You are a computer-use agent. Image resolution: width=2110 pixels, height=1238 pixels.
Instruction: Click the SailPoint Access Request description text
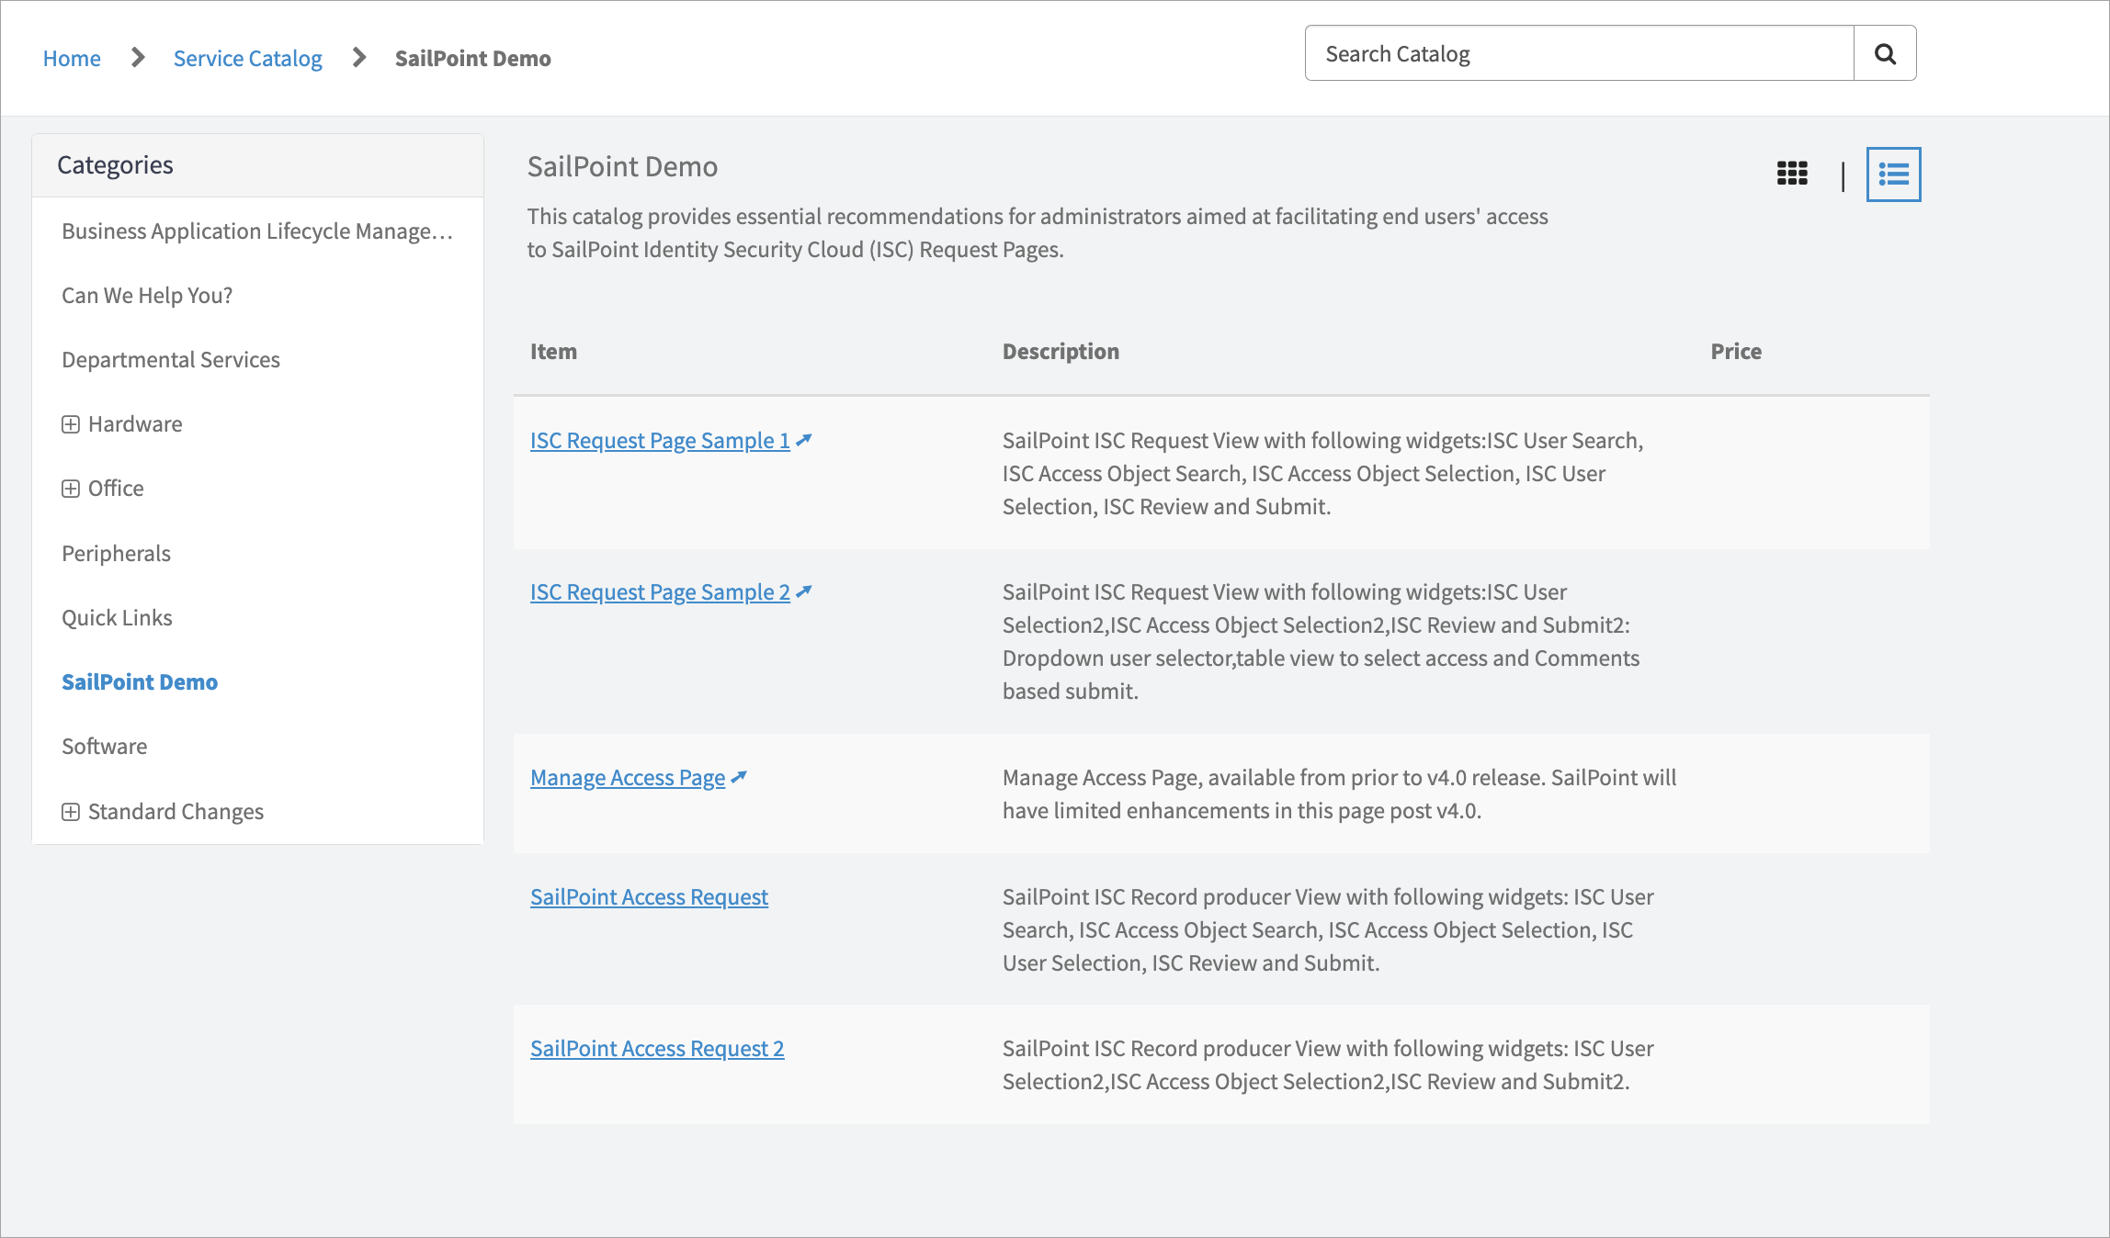pyautogui.click(x=1328, y=929)
